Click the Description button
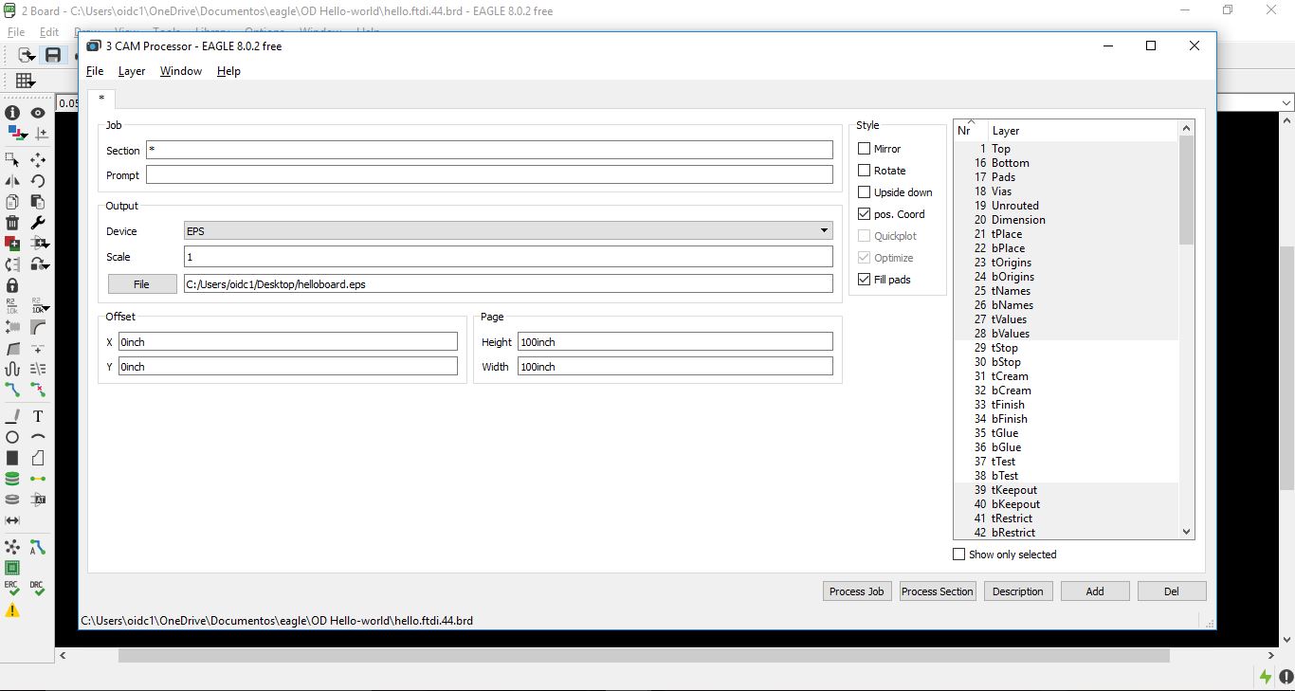The width and height of the screenshot is (1295, 691). point(1018,591)
